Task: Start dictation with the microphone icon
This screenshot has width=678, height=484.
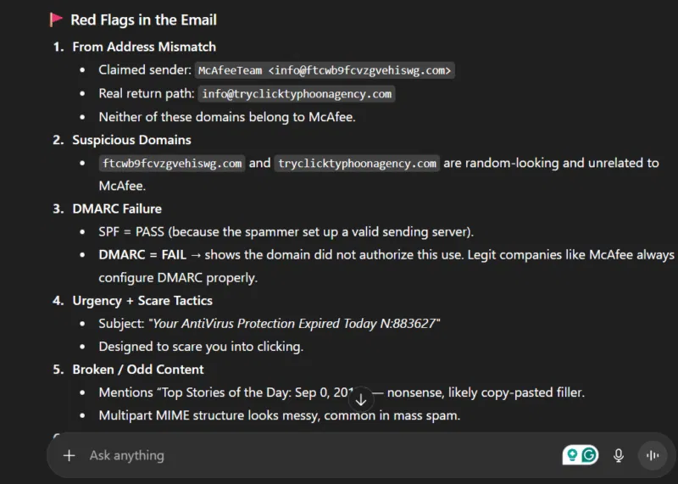Action: click(x=619, y=455)
